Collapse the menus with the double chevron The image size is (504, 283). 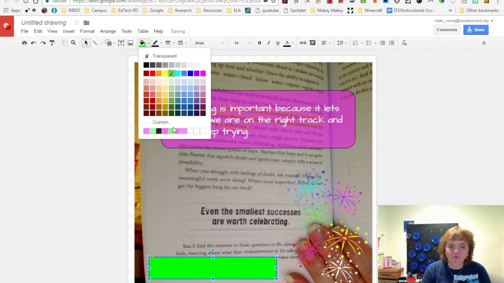(484, 43)
